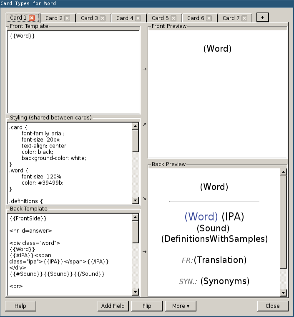
Task: Open the More dropdown menu
Action: pos(181,306)
